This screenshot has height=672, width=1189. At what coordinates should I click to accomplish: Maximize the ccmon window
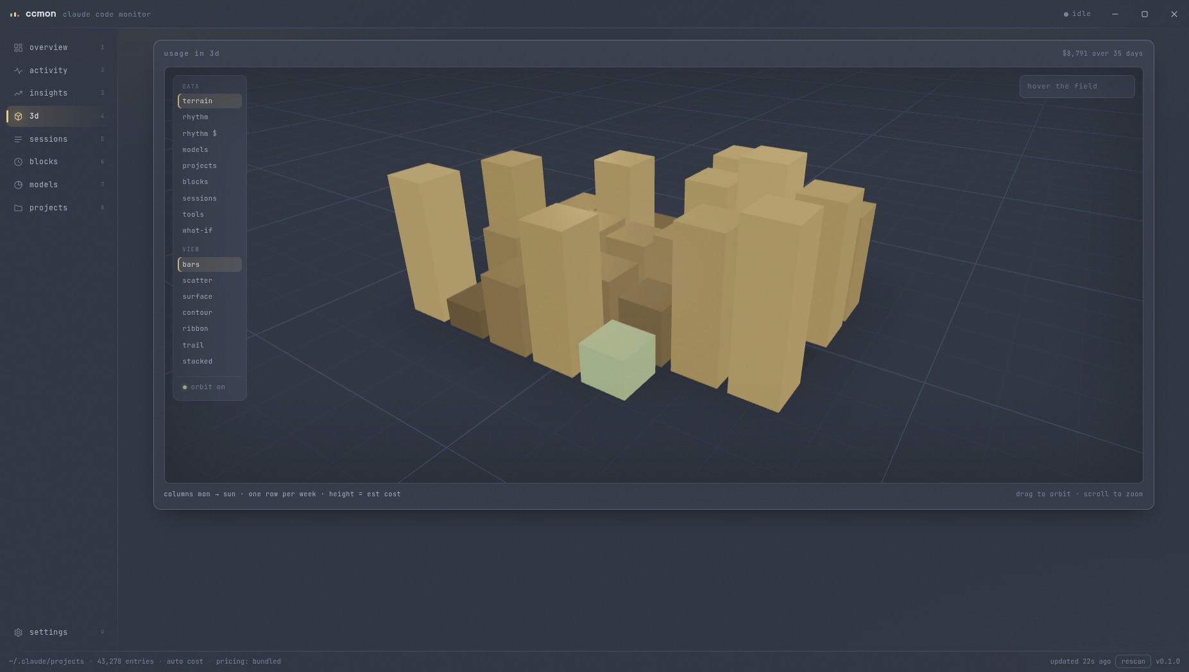[x=1144, y=14]
